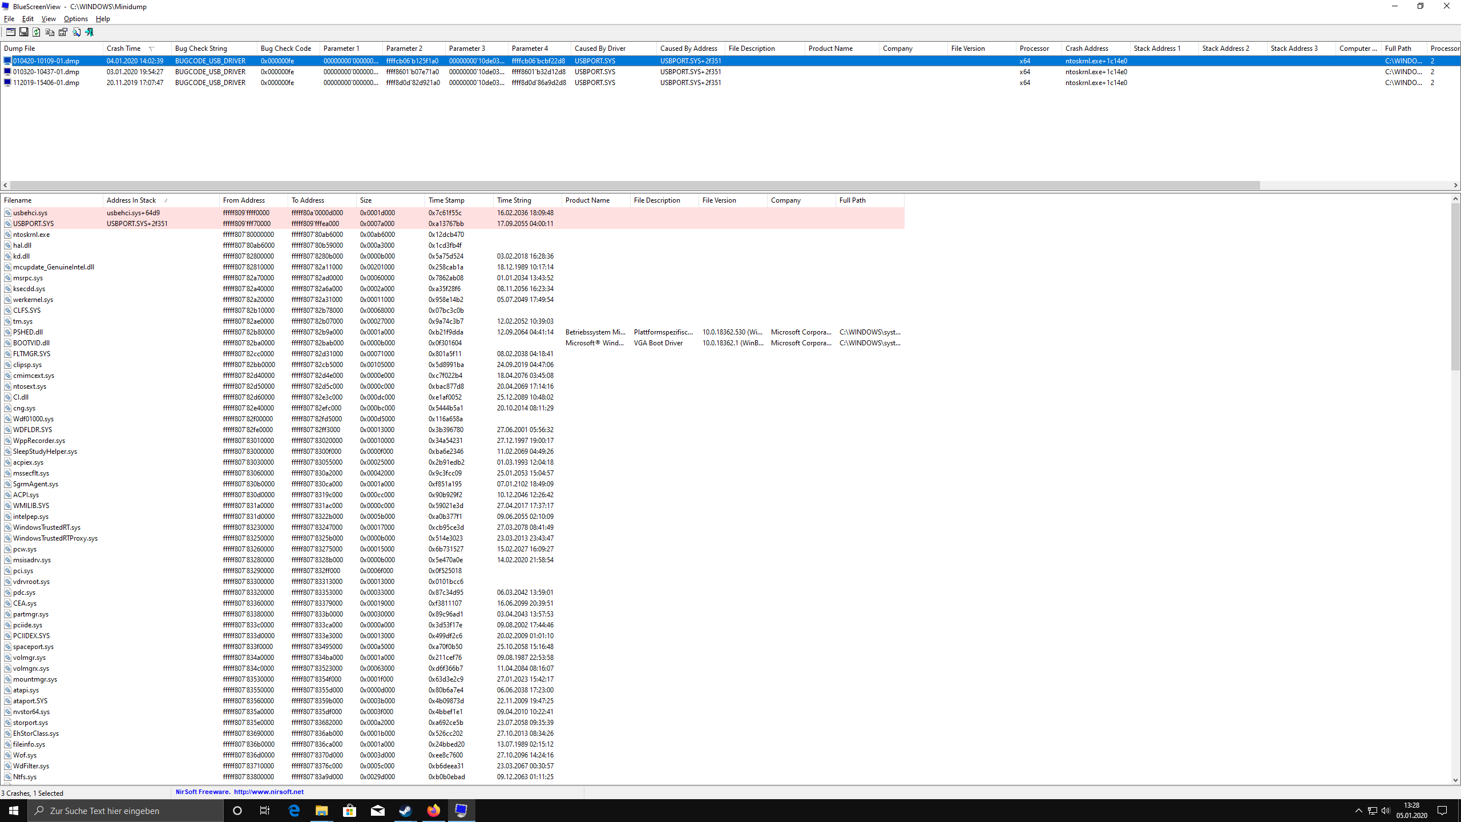Open Firefox from the taskbar

(433, 811)
